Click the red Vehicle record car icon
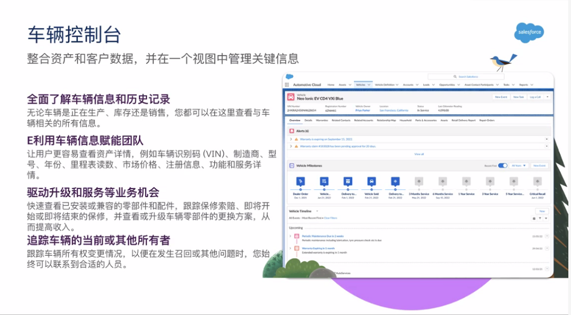Viewport: 571px width, 315px height. tap(291, 97)
